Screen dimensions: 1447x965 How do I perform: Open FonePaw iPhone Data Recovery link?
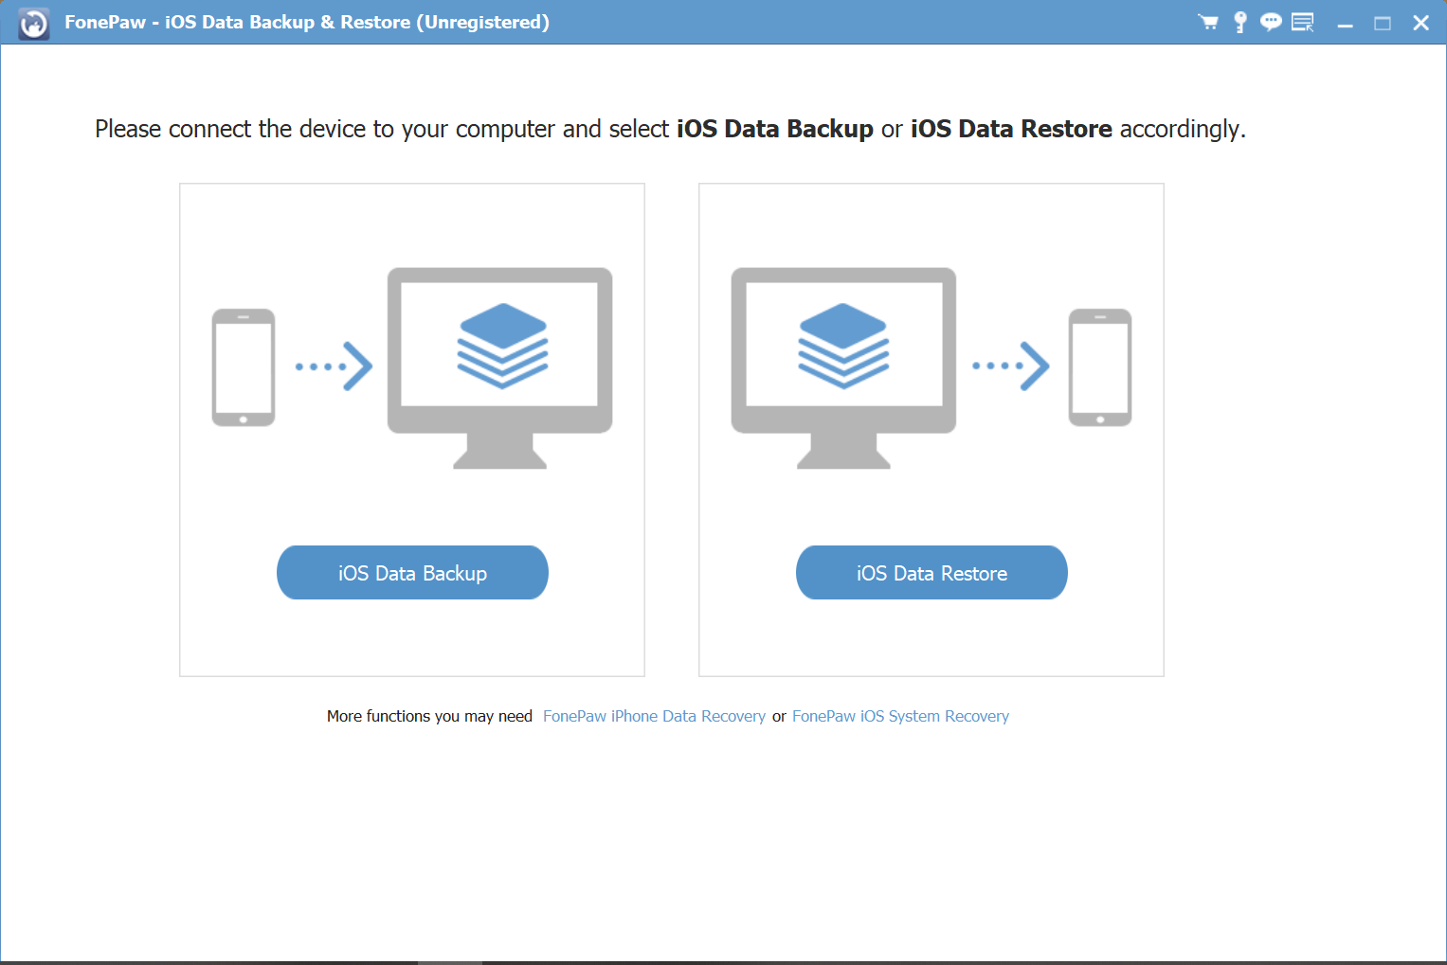[654, 716]
